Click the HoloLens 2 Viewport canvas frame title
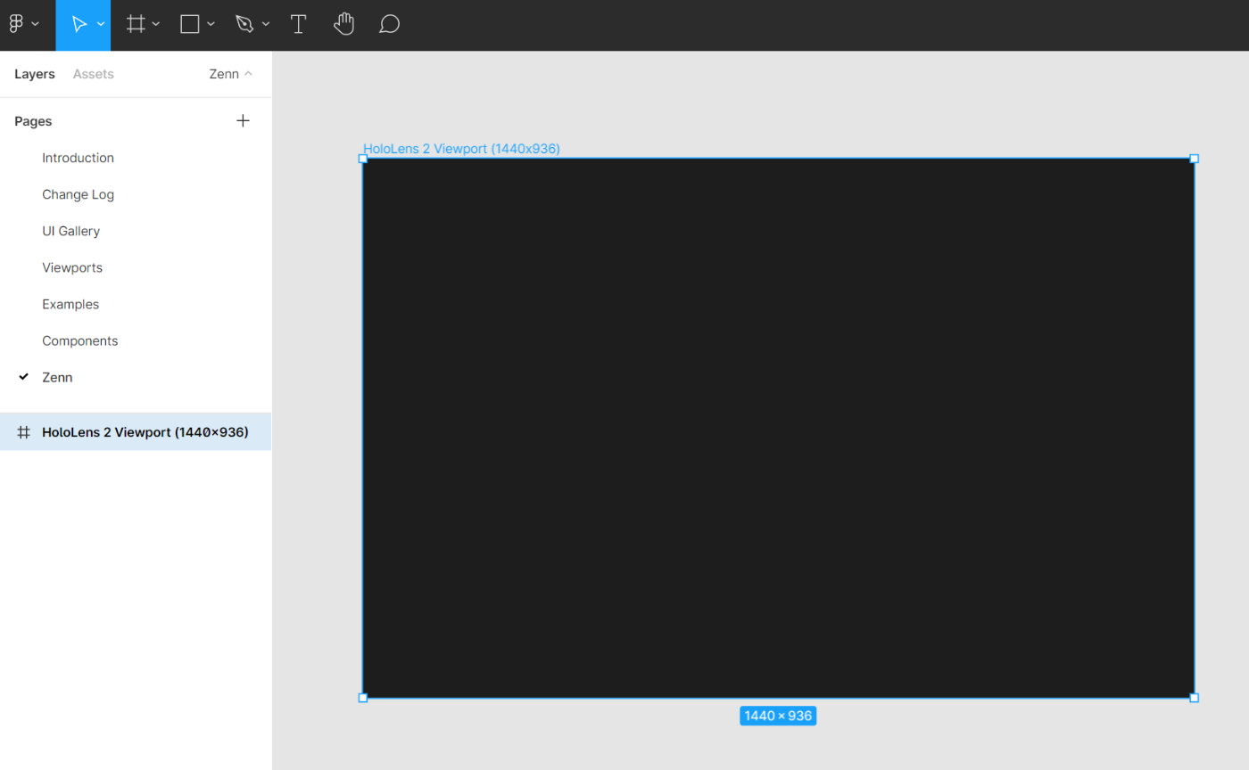Image resolution: width=1249 pixels, height=770 pixels. pyautogui.click(x=461, y=149)
